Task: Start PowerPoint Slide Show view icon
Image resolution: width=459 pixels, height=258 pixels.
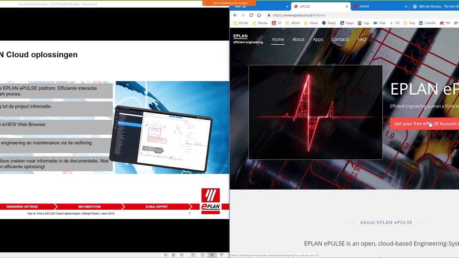Action: pyautogui.click(x=221, y=255)
